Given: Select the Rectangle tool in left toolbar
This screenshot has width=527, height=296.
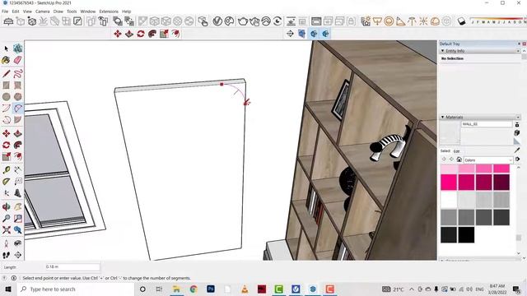Looking at the screenshot, I should (6, 86).
